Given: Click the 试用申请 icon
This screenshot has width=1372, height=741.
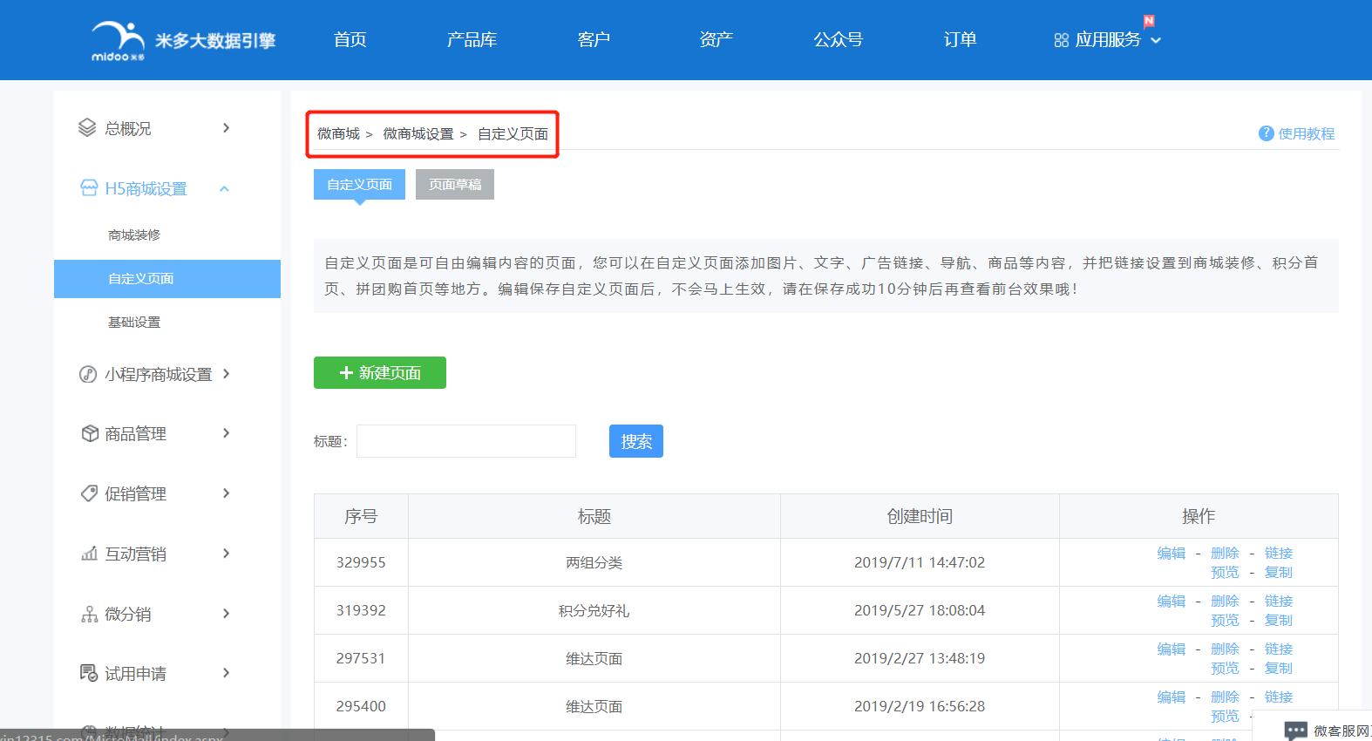Looking at the screenshot, I should [89, 673].
